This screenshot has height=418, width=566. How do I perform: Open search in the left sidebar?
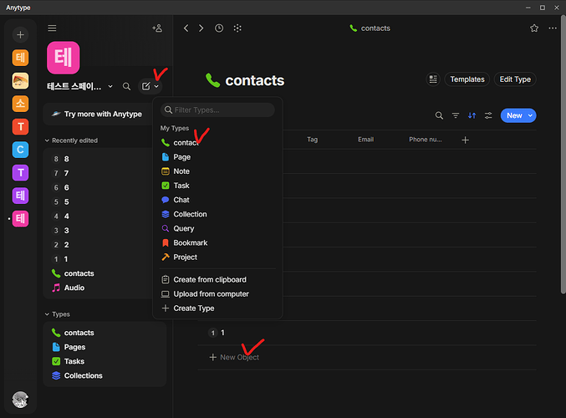[x=126, y=86]
